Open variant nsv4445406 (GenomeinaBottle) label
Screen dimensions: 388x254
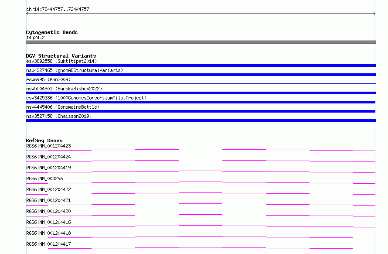coord(63,107)
